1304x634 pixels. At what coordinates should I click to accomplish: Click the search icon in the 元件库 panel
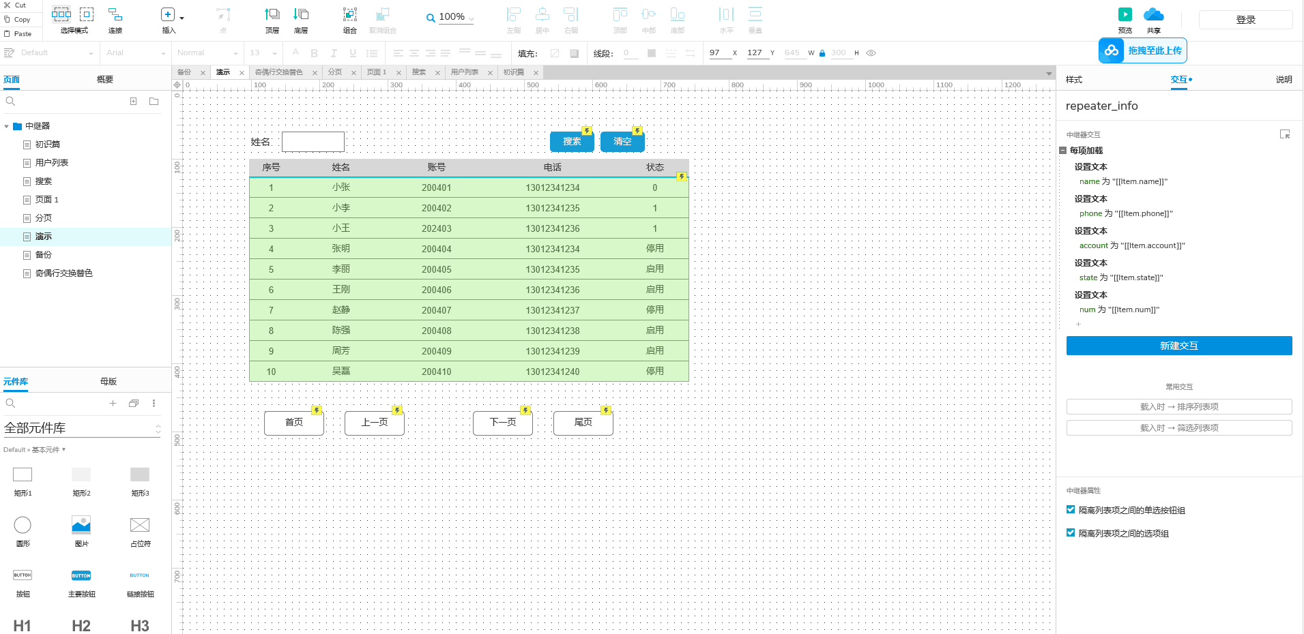click(10, 403)
